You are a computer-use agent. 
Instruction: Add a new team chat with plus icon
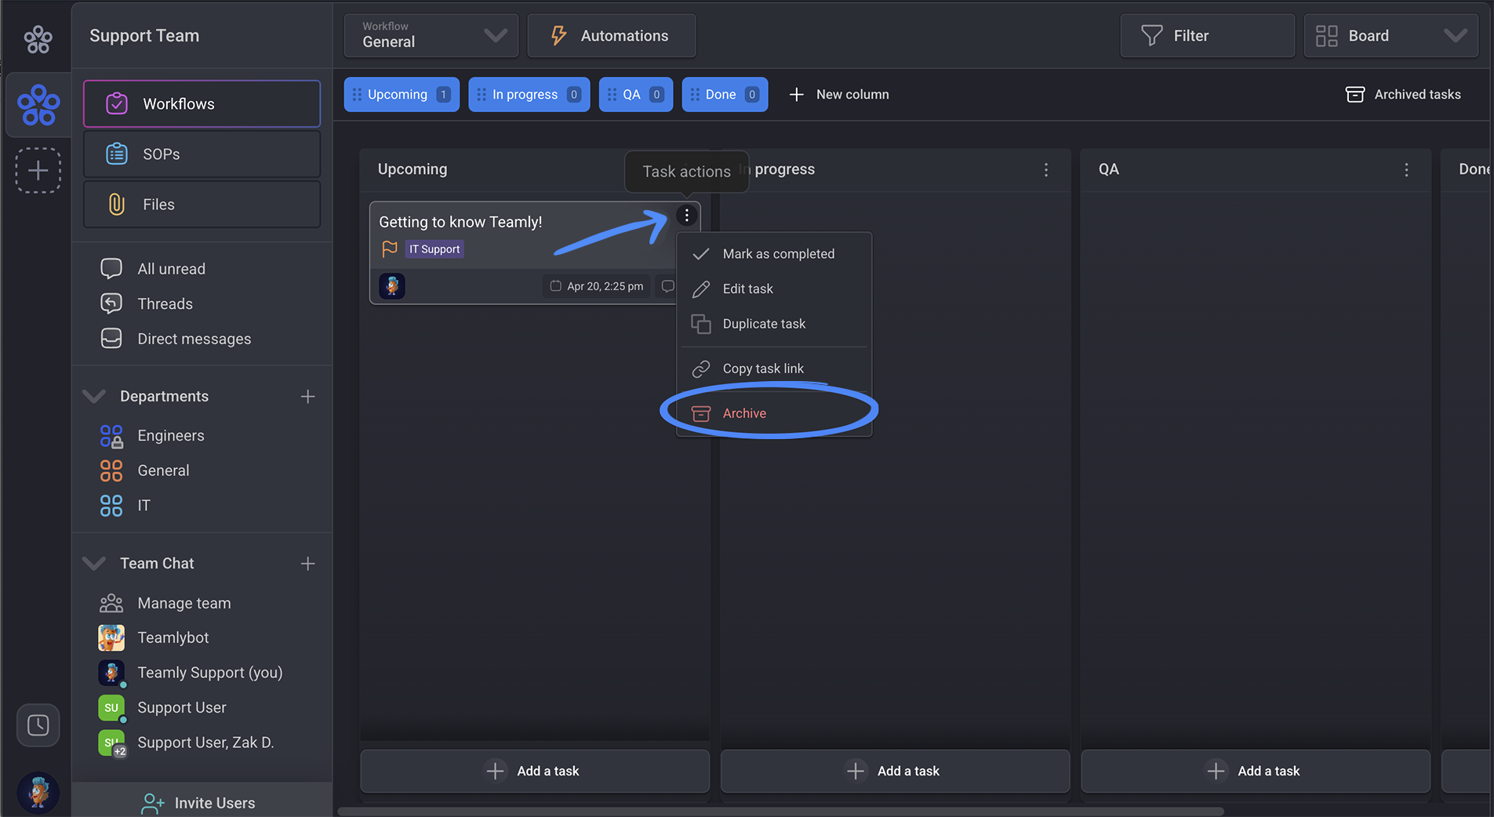(307, 564)
